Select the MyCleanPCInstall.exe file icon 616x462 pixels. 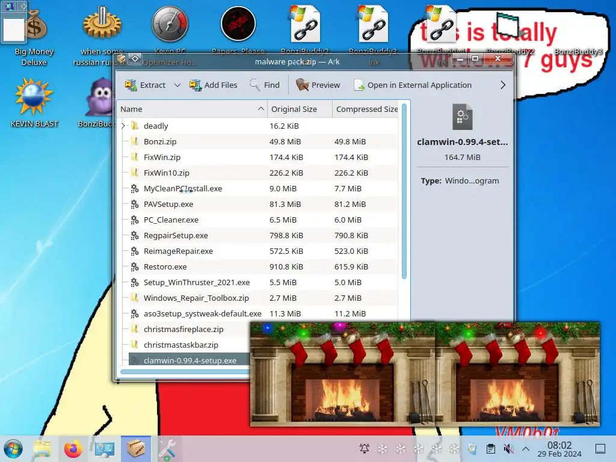135,188
